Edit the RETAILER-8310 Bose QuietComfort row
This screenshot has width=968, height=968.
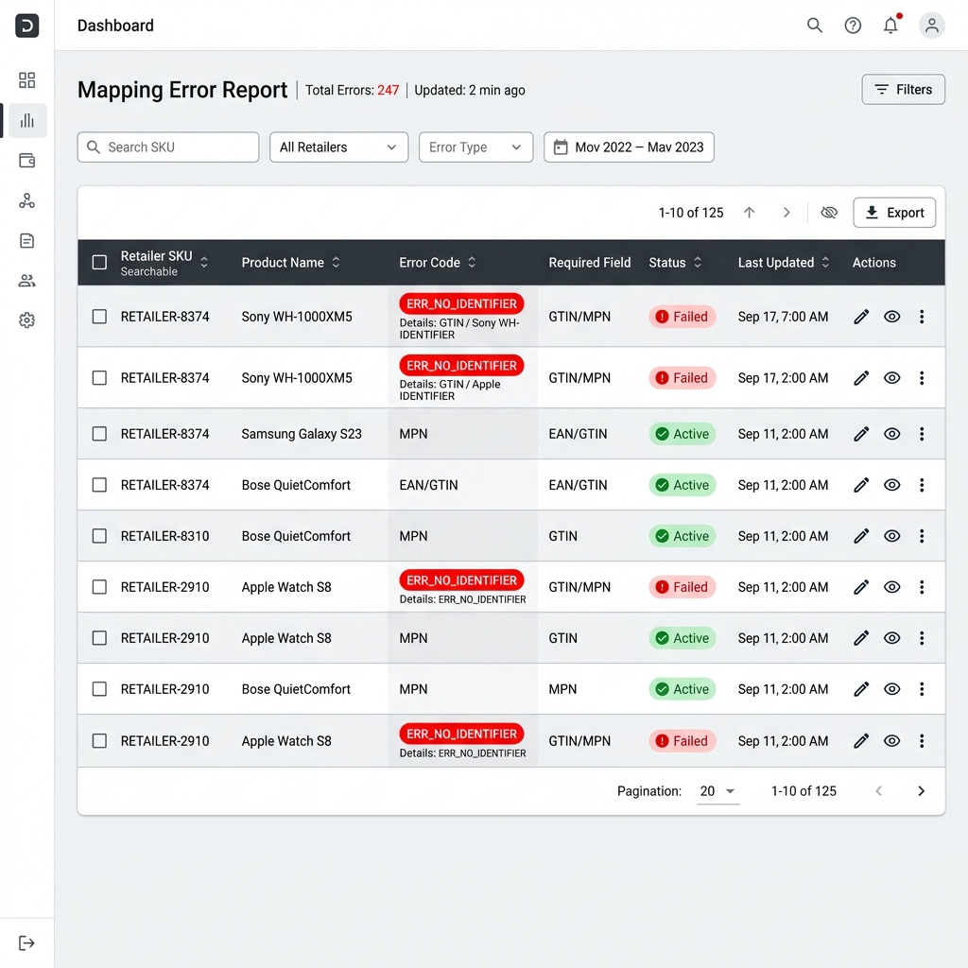coord(861,536)
